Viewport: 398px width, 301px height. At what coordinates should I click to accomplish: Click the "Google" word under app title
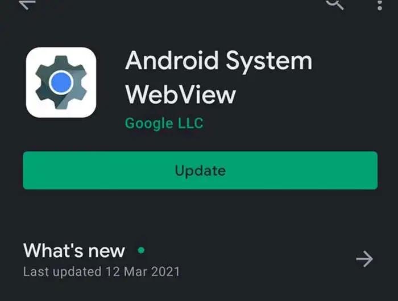tap(149, 123)
